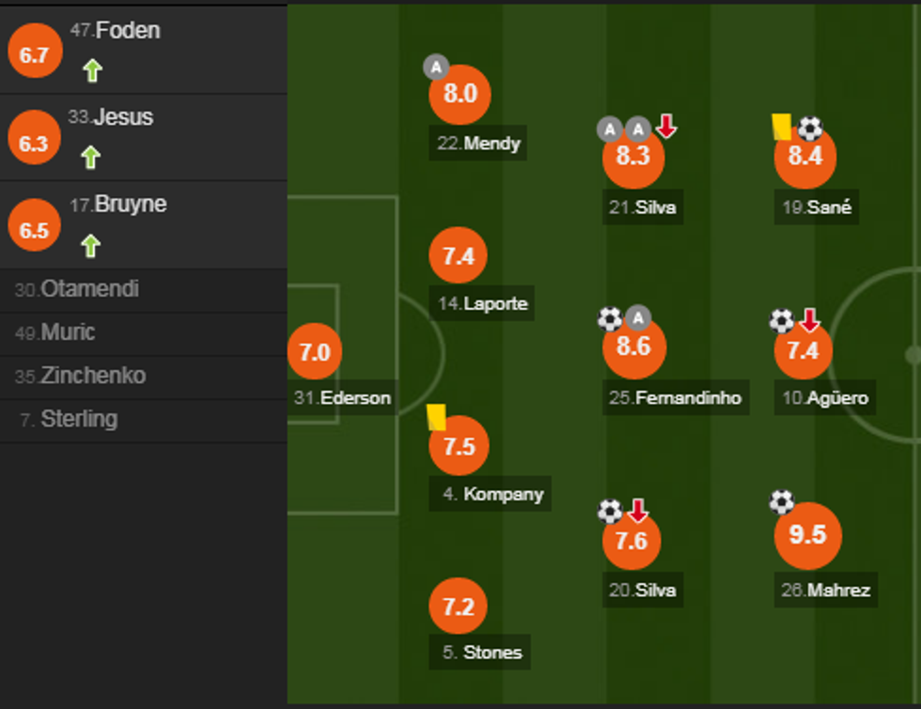Click the 5. Stones player label
Viewport: 921px width, 709px height.
point(482,652)
